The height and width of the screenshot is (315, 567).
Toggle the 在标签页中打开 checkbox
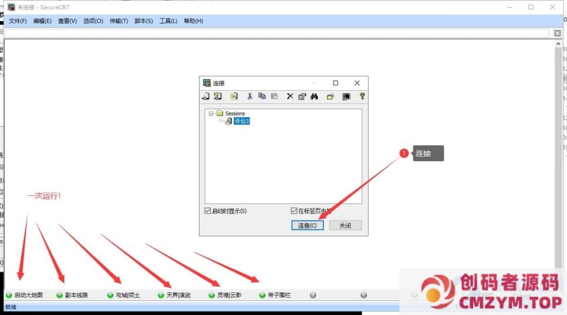point(294,211)
